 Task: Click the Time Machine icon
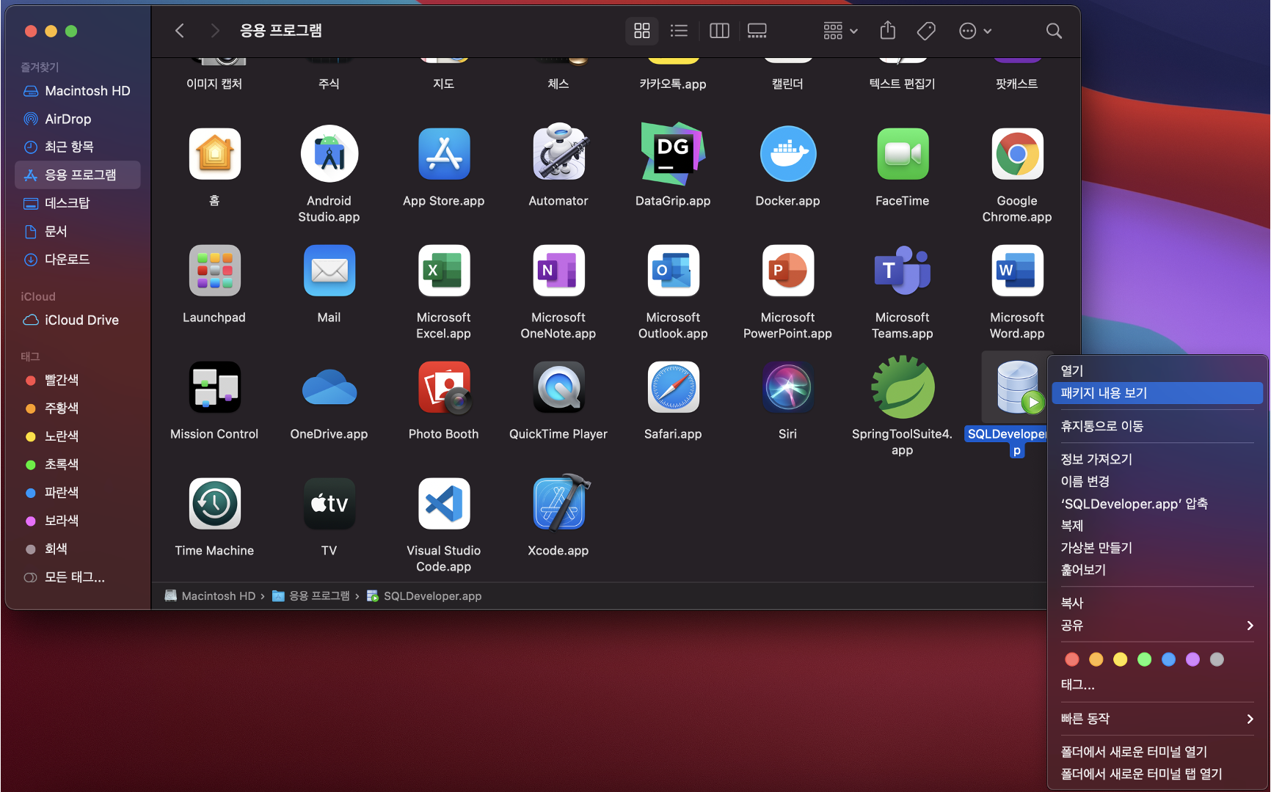(x=214, y=504)
